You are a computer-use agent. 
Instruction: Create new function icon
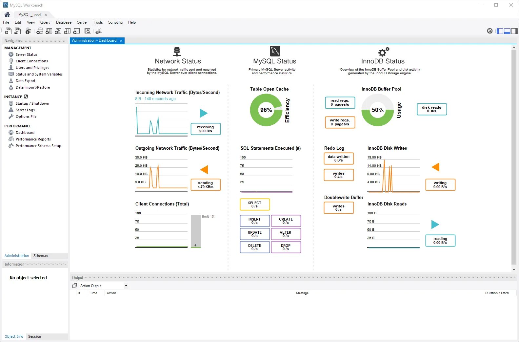76,31
